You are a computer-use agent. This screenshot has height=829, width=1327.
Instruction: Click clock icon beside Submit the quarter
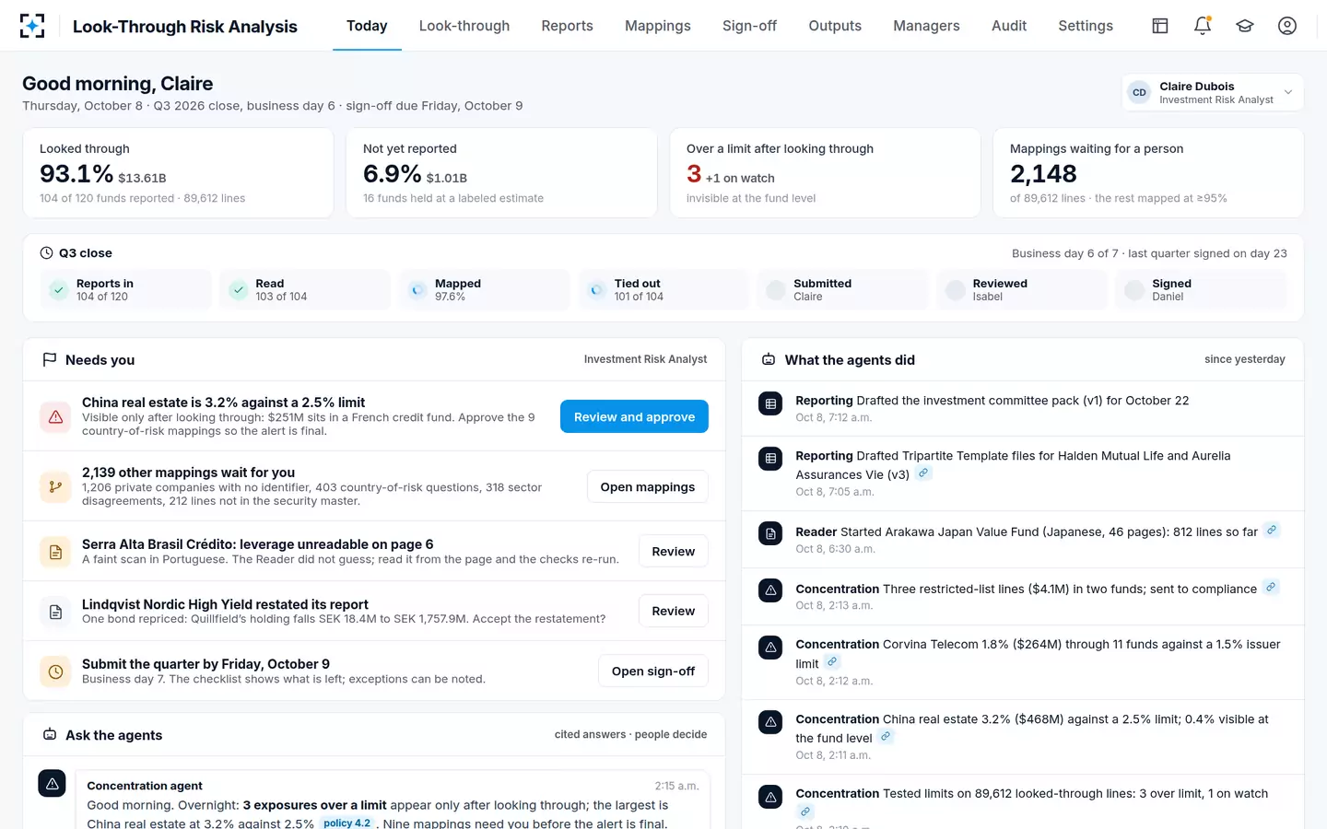coord(55,671)
